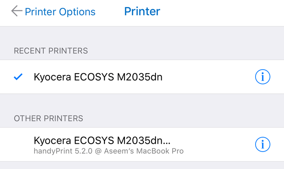This screenshot has height=169, width=284.
Task: Tap the back arrow icon
Action: pyautogui.click(x=17, y=11)
